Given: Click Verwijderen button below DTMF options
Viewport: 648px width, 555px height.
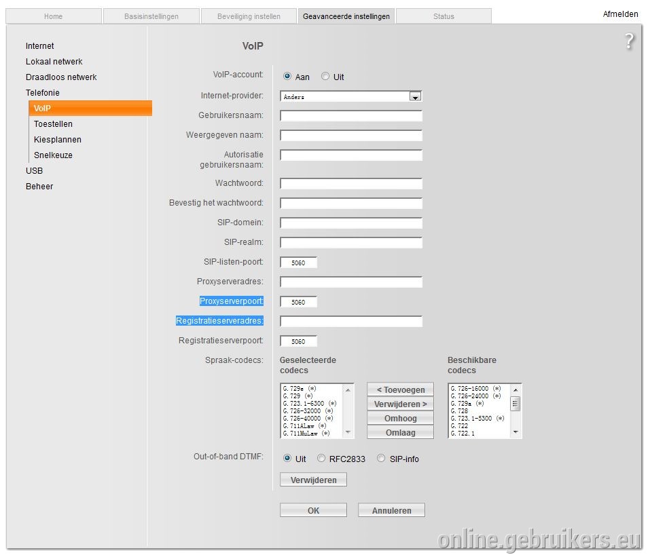Looking at the screenshot, I should click(313, 480).
